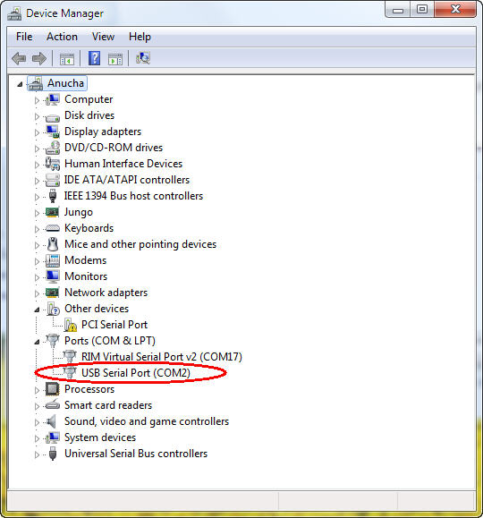Click the Forward arrow toolbar icon
This screenshot has height=518, width=483.
coord(39,58)
